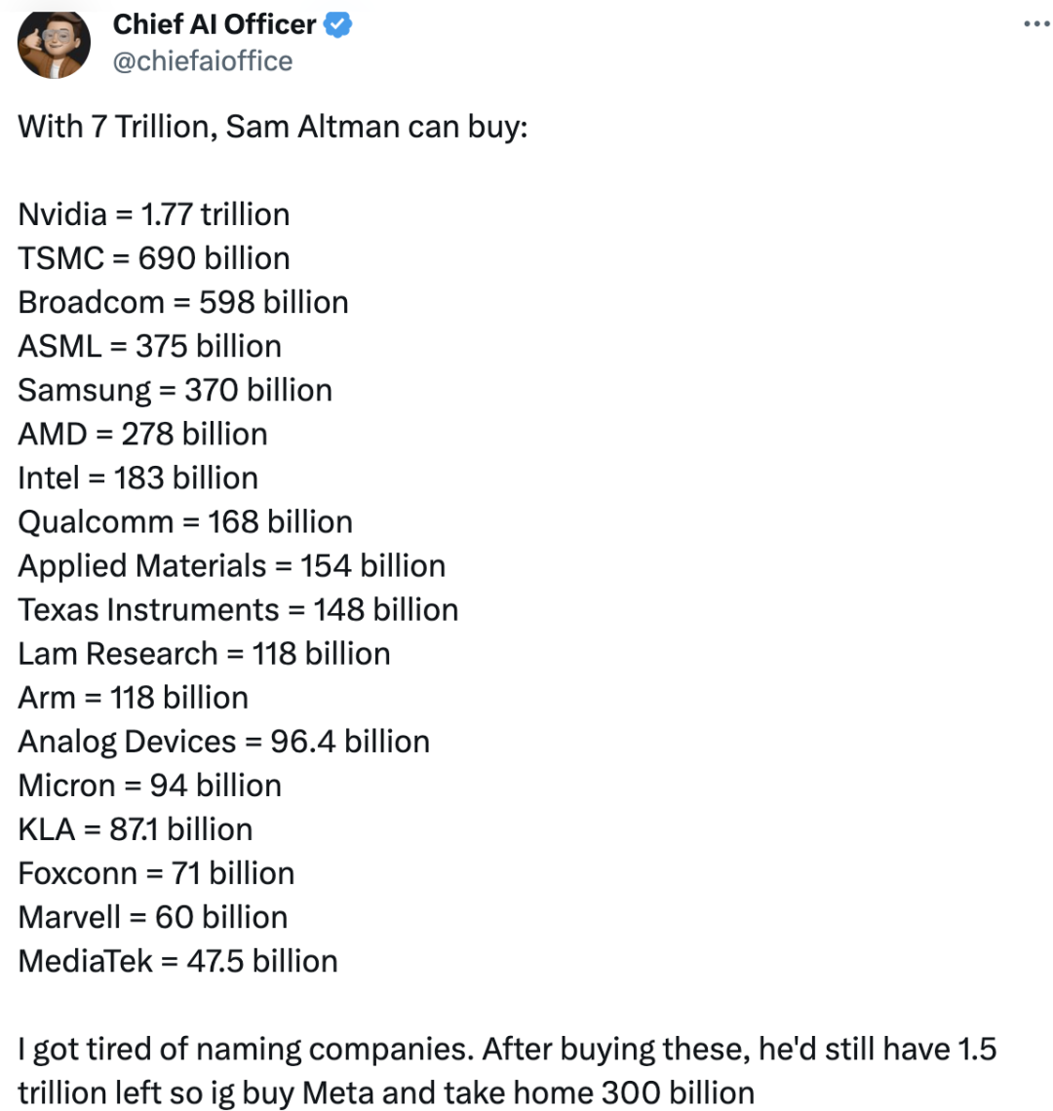
Task: Click the TSMC = 690 billion line
Action: pyautogui.click(x=154, y=258)
